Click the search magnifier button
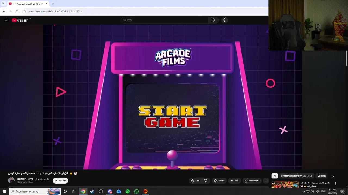This screenshot has height=195, width=348. (x=213, y=20)
